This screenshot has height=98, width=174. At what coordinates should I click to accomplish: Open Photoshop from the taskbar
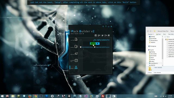coord(46,96)
